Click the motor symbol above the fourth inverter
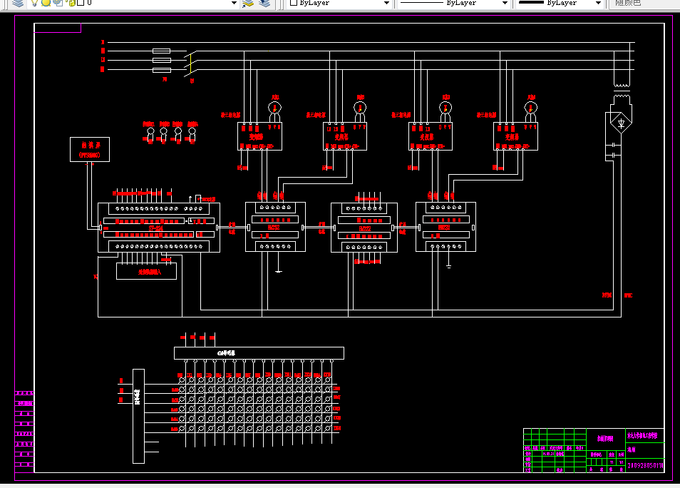680x488 pixels. click(530, 108)
